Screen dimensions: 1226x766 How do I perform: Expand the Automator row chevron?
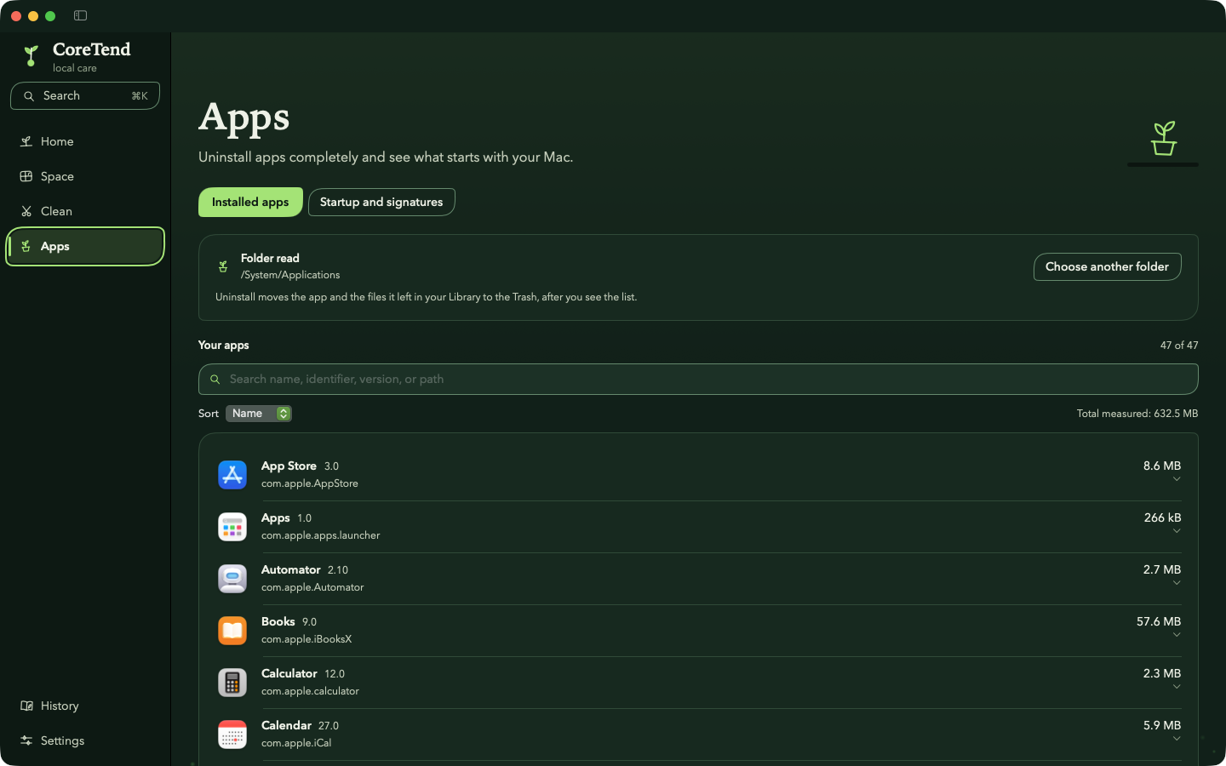click(x=1177, y=583)
